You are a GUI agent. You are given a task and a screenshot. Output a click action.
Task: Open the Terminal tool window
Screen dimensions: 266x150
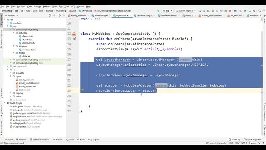(x=21, y=140)
